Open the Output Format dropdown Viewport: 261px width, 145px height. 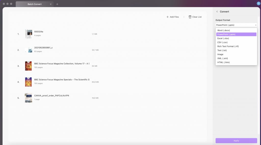[x=236, y=25]
